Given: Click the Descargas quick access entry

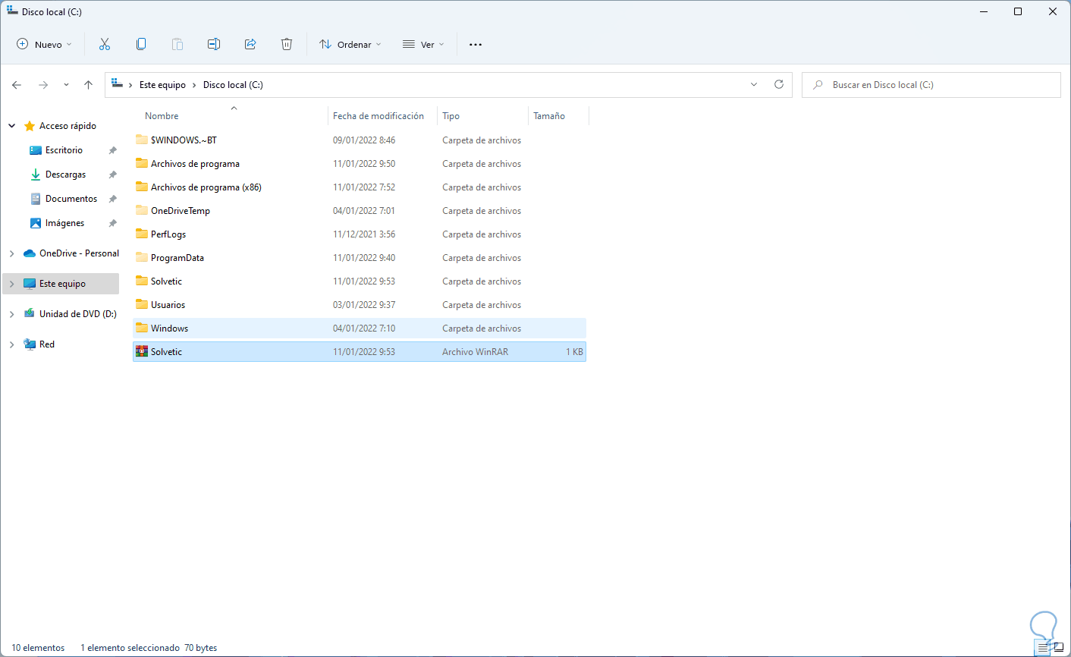Looking at the screenshot, I should click(x=66, y=174).
